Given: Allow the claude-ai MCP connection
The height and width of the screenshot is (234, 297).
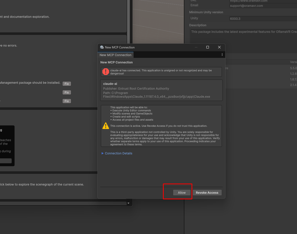Looking at the screenshot, I should pyautogui.click(x=182, y=193).
